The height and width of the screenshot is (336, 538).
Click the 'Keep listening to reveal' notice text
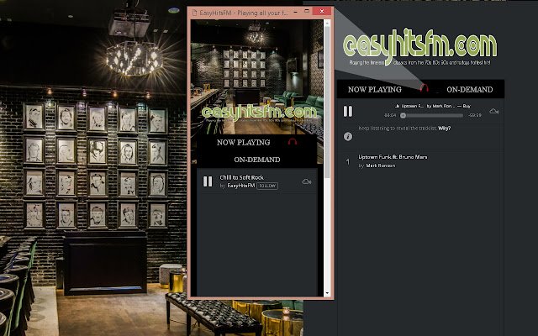click(398, 129)
